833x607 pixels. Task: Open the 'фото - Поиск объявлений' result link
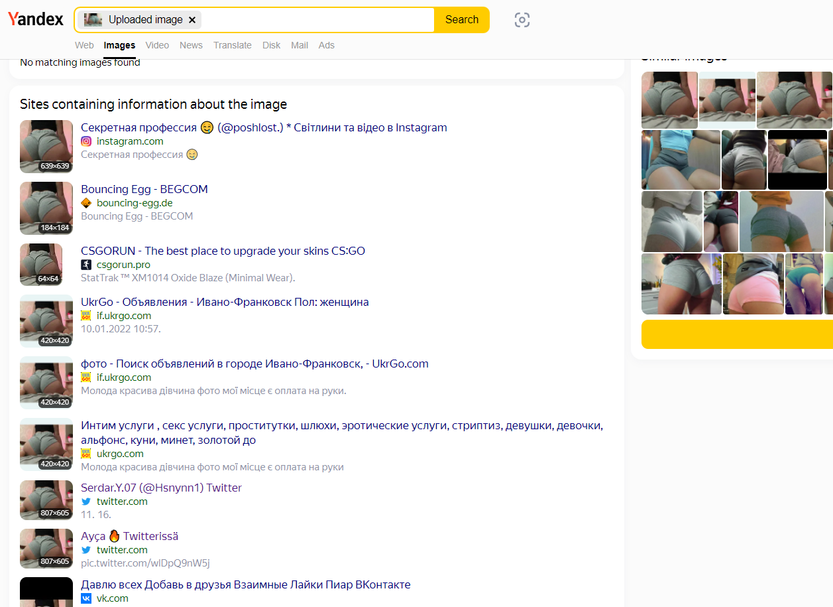[x=254, y=364]
